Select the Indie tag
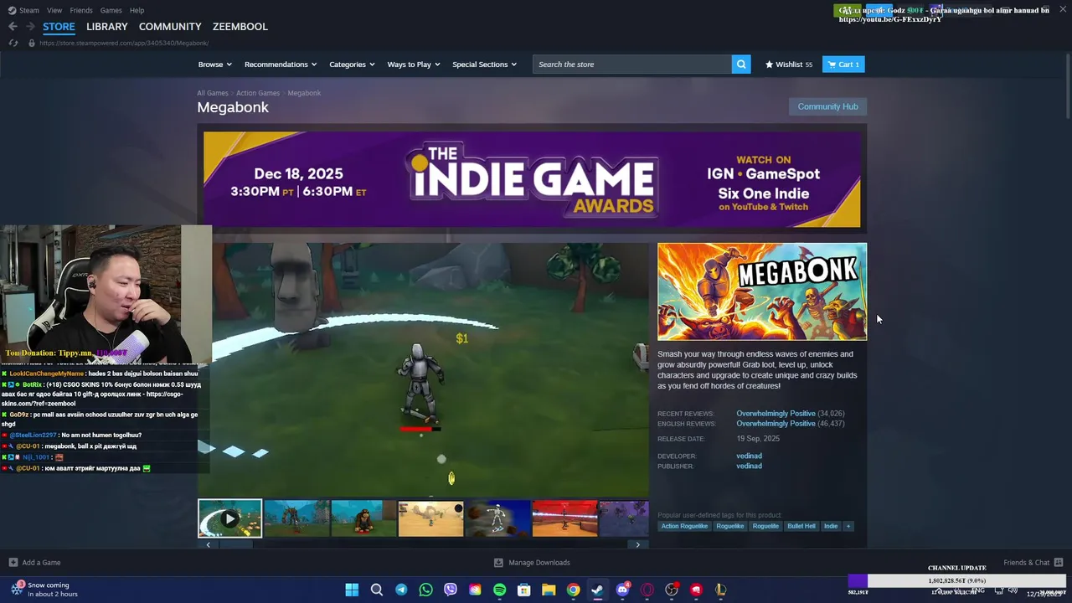Screen dimensions: 1072x603 coord(831,526)
